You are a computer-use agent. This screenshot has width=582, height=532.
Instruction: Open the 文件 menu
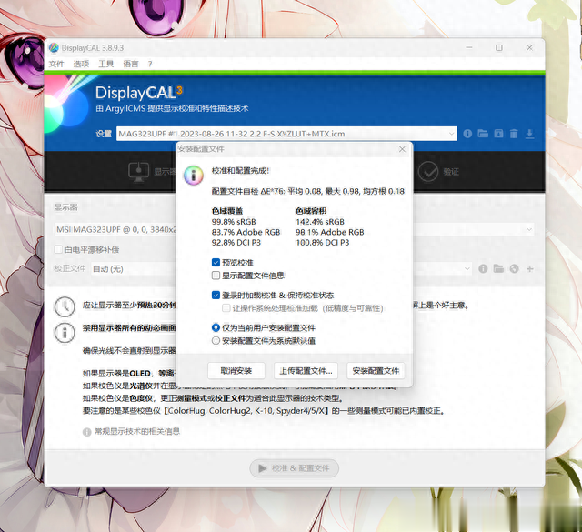click(56, 64)
